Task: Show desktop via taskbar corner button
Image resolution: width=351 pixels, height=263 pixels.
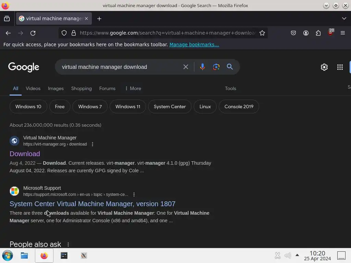Action: [341, 255]
